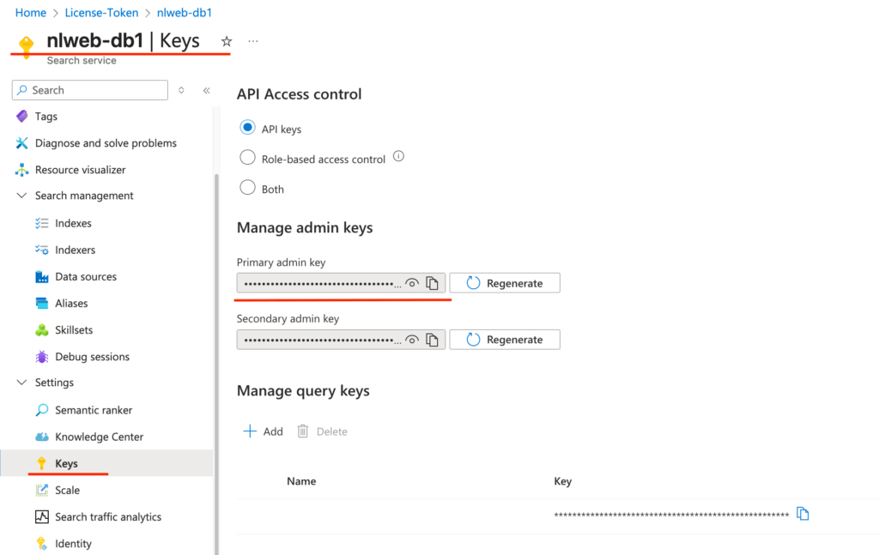Click the Search traffic analytics chart icon
The image size is (879, 555).
click(42, 517)
